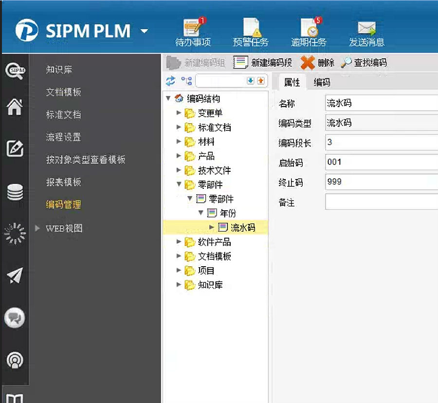Viewport: 438px width, 403px height.
Task: Open the 预警任务 warning tasks icon
Action: [x=251, y=29]
